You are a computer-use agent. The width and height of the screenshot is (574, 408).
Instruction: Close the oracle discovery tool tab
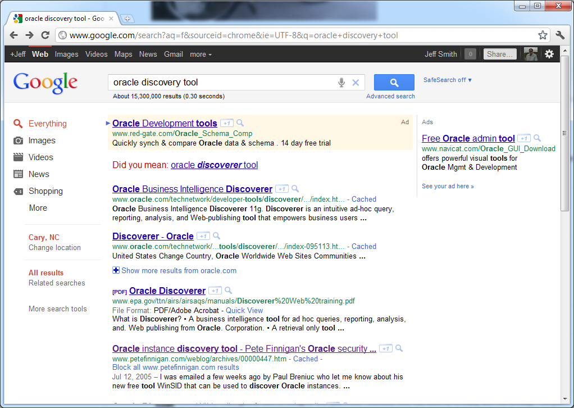pyautogui.click(x=111, y=19)
